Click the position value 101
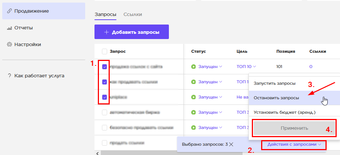This screenshot has width=340, height=155. click(279, 67)
